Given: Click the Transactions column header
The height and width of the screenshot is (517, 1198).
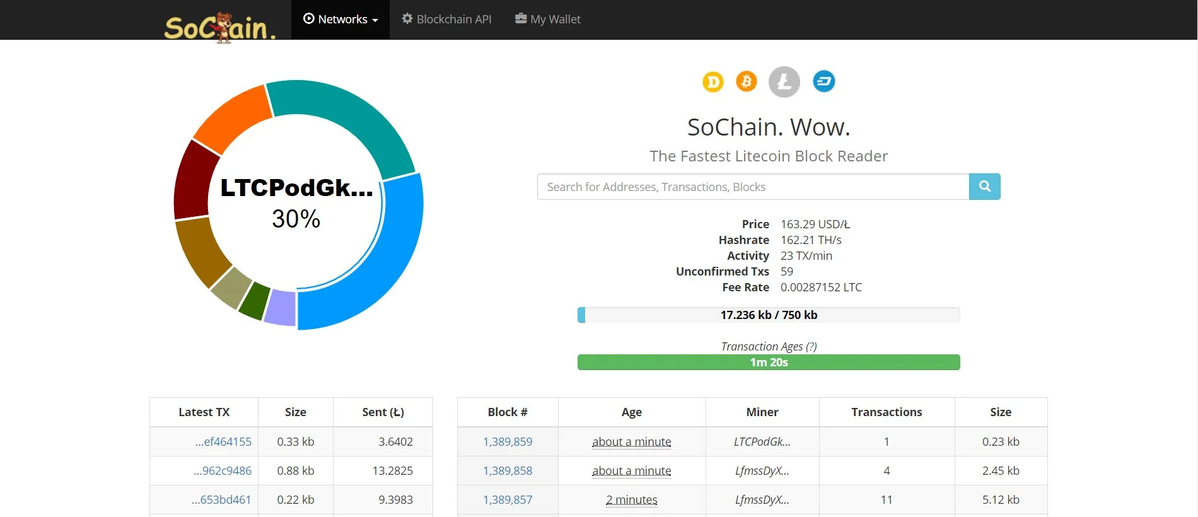Looking at the screenshot, I should click(x=887, y=412).
